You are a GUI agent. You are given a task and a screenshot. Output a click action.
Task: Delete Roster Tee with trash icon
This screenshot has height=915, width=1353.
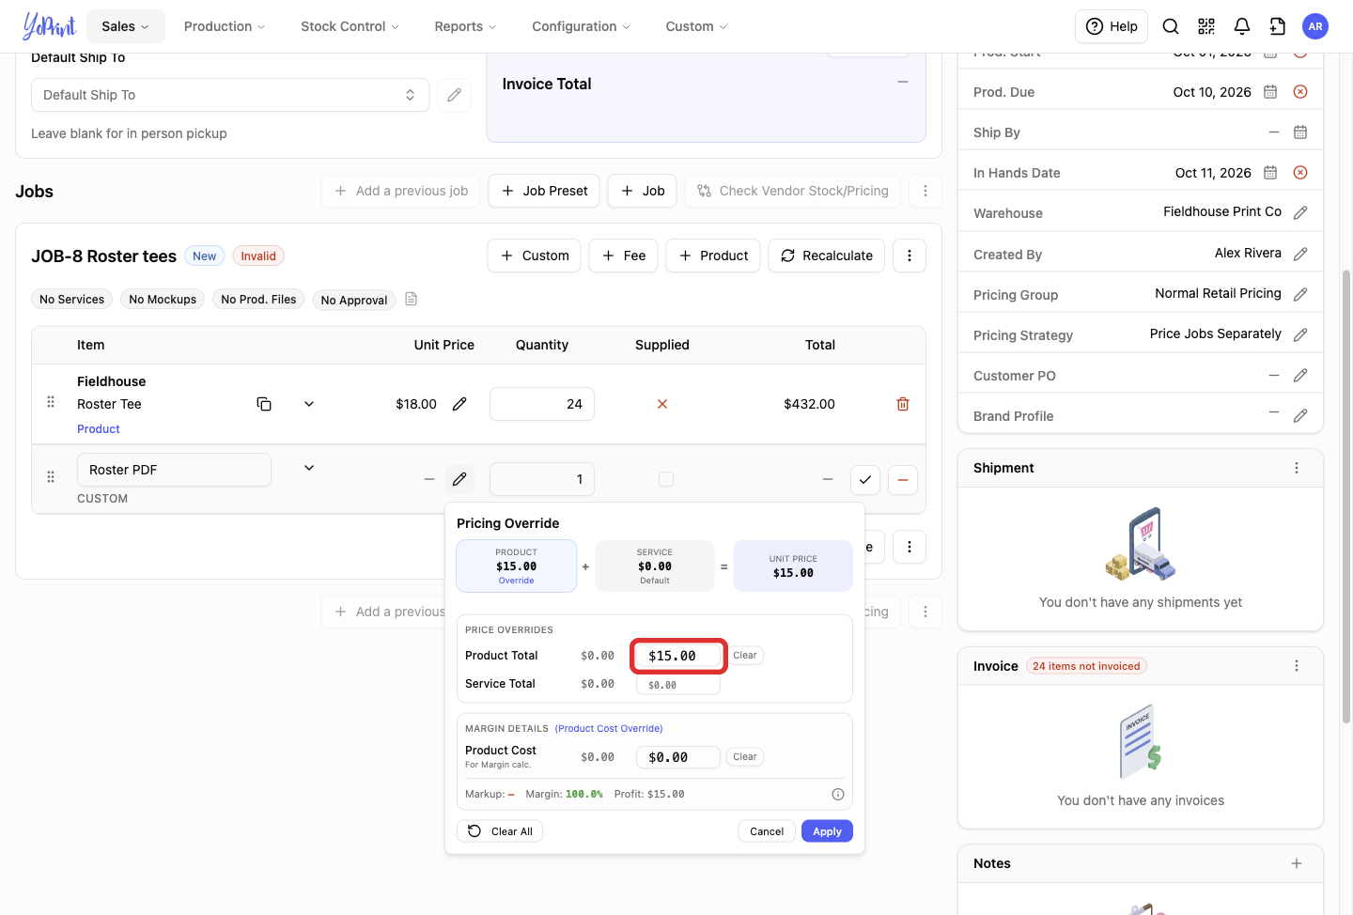903,404
